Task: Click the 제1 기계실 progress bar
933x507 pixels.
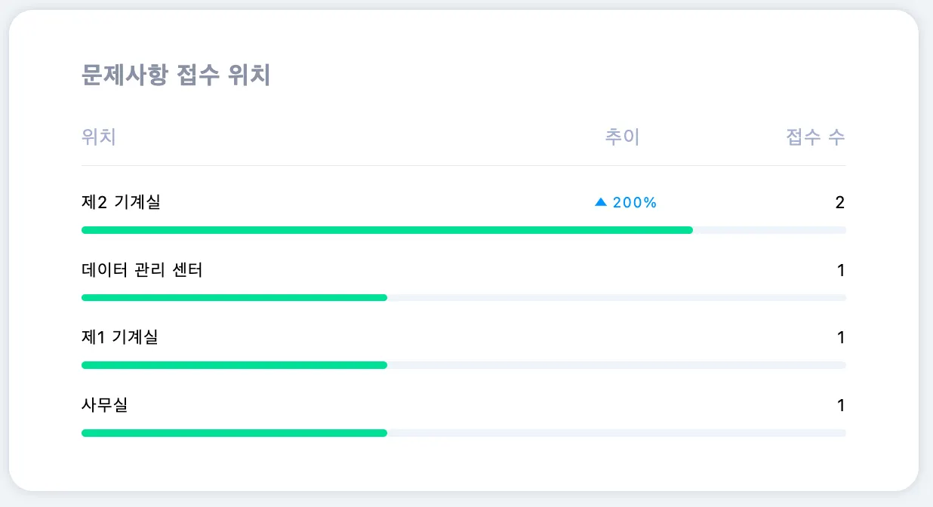Action: point(234,365)
